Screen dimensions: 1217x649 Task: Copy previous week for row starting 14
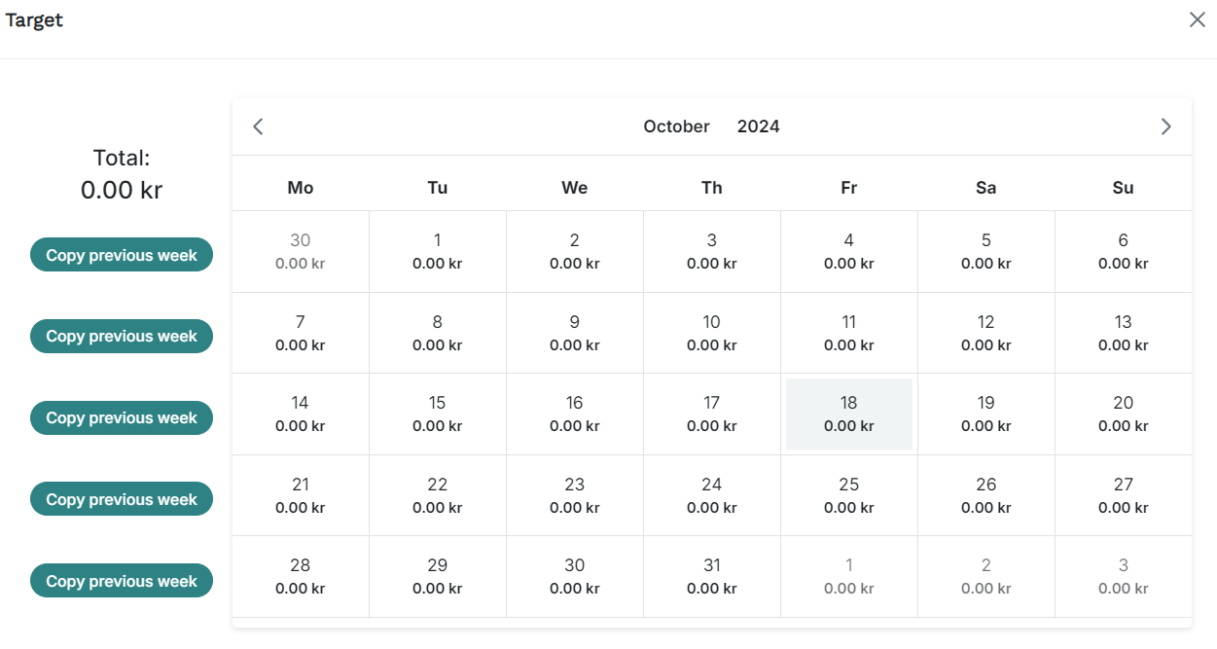[122, 417]
